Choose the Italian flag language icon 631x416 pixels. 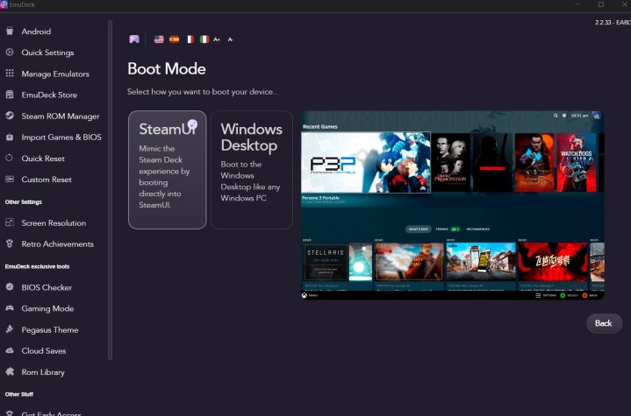click(x=204, y=39)
